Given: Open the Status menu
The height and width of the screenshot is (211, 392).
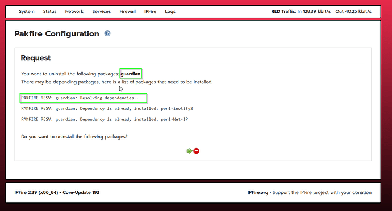Looking at the screenshot, I should click(x=50, y=11).
